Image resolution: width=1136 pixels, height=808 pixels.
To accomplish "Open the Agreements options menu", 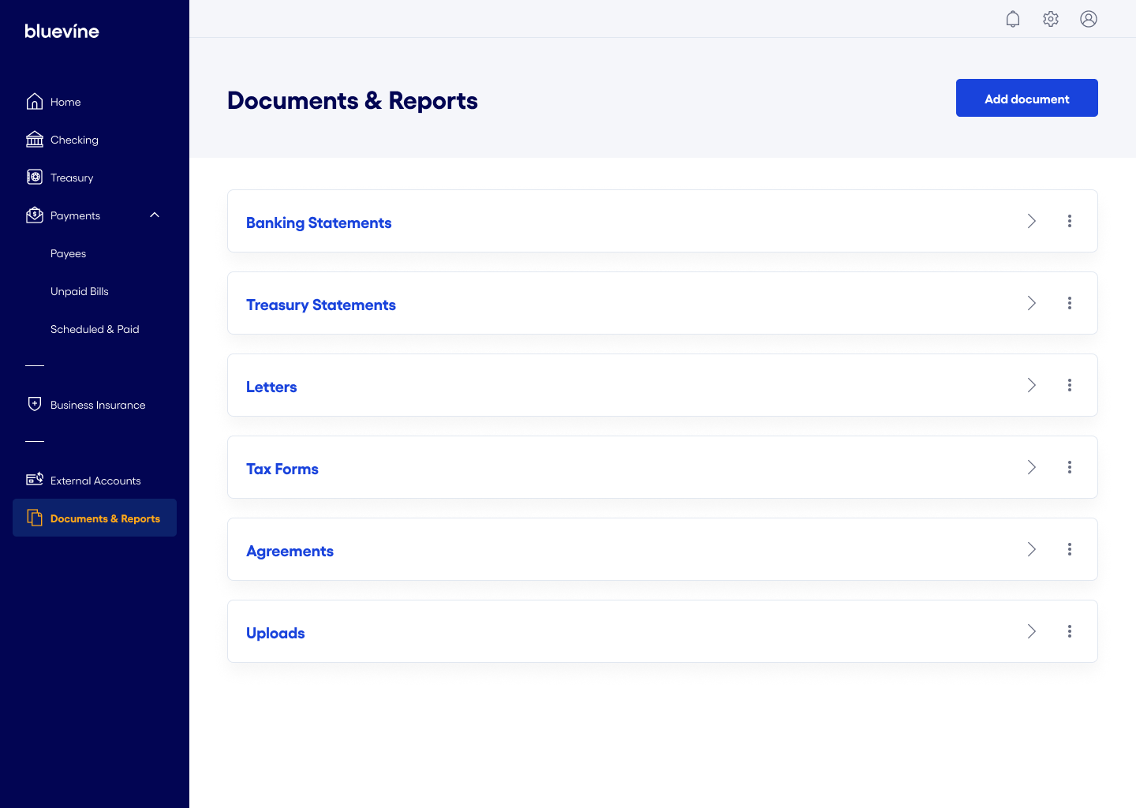I will (x=1070, y=549).
